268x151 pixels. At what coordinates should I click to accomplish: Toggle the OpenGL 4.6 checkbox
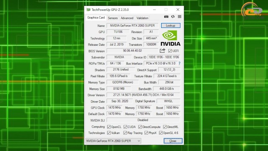point(161,133)
